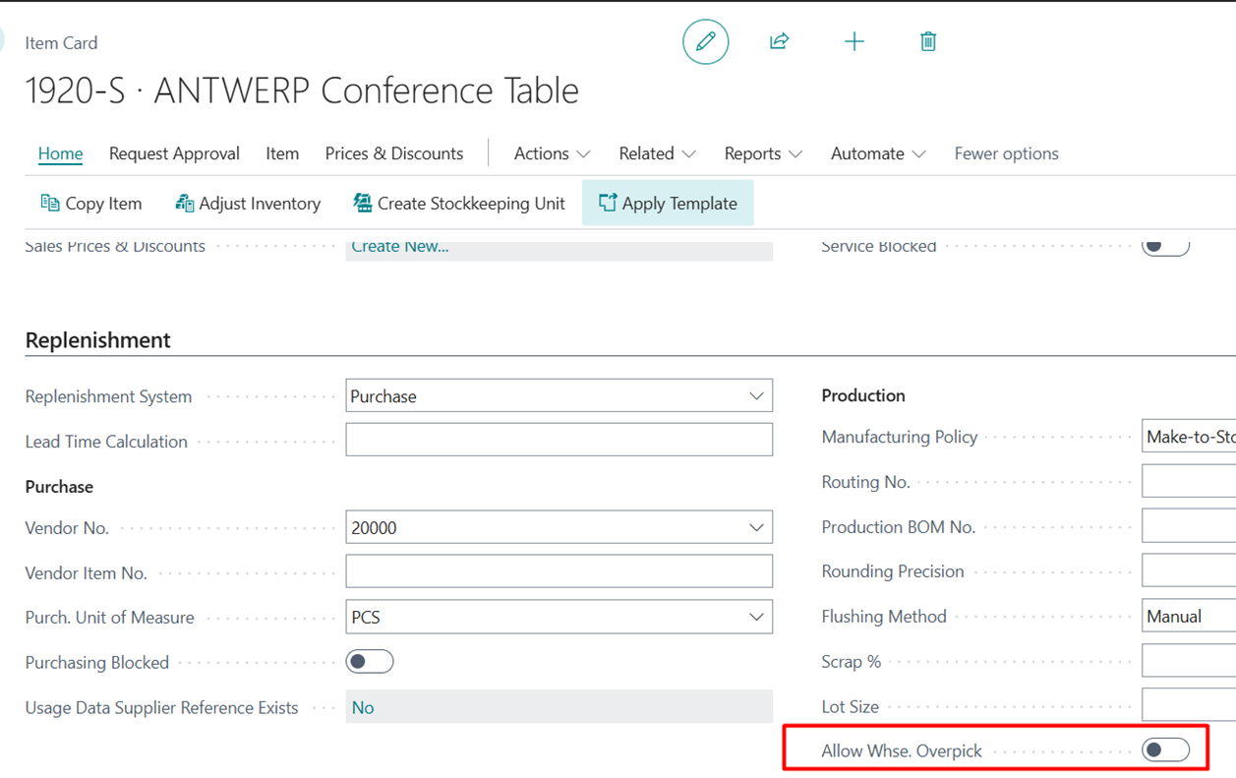Click the '1920-S · ANTWERP Conference Table' title
Screen dimensions: 1236x778
302,90
